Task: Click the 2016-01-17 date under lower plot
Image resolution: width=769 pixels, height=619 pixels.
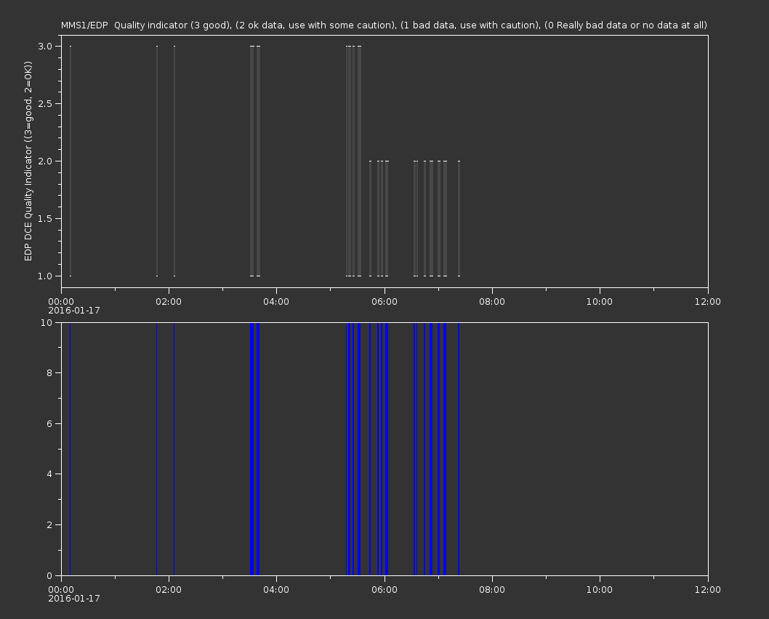Action: coord(74,599)
